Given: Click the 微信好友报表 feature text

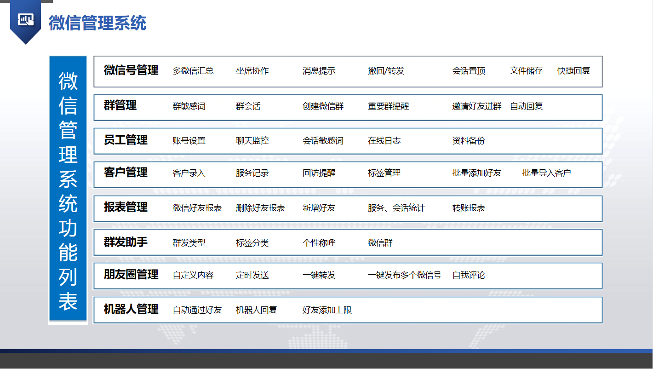Looking at the screenshot, I should 197,208.
